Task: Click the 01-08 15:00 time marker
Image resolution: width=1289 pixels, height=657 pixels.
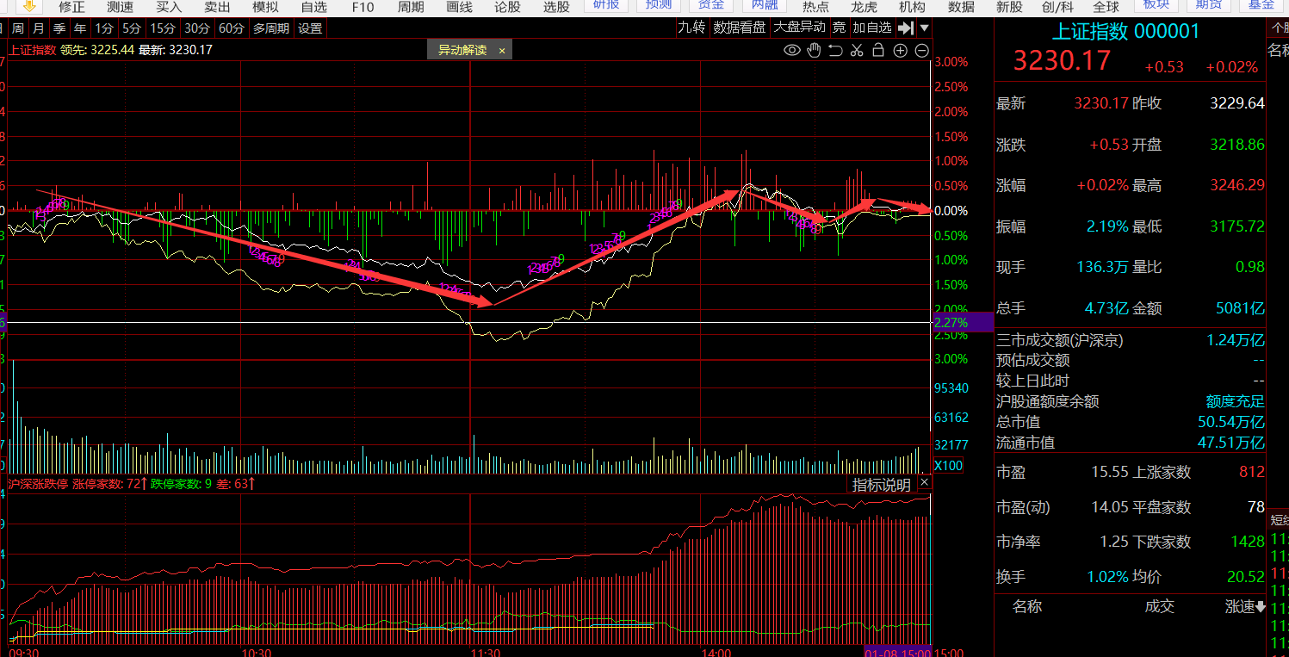Action: click(897, 652)
